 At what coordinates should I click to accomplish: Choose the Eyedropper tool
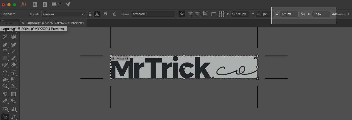pos(5,101)
